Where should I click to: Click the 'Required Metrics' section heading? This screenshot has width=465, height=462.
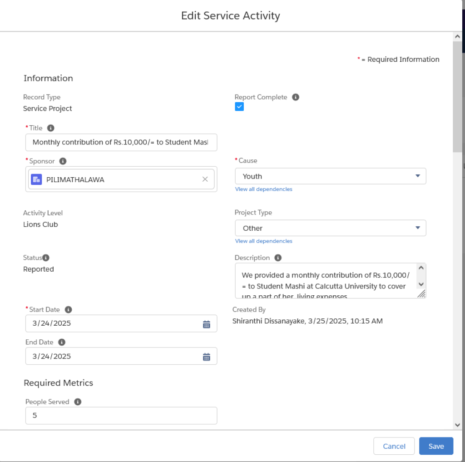point(59,383)
